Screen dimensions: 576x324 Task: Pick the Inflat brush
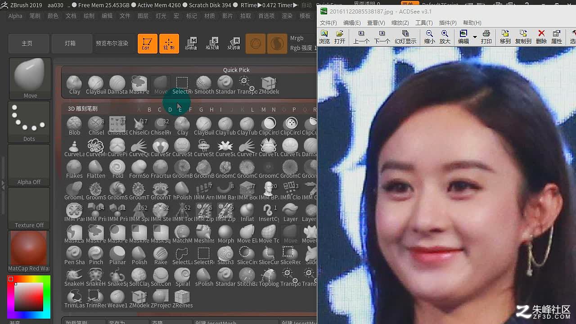click(x=247, y=212)
